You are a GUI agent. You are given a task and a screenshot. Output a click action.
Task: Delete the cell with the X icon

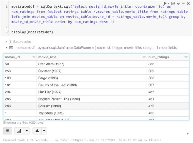(x=188, y=3)
